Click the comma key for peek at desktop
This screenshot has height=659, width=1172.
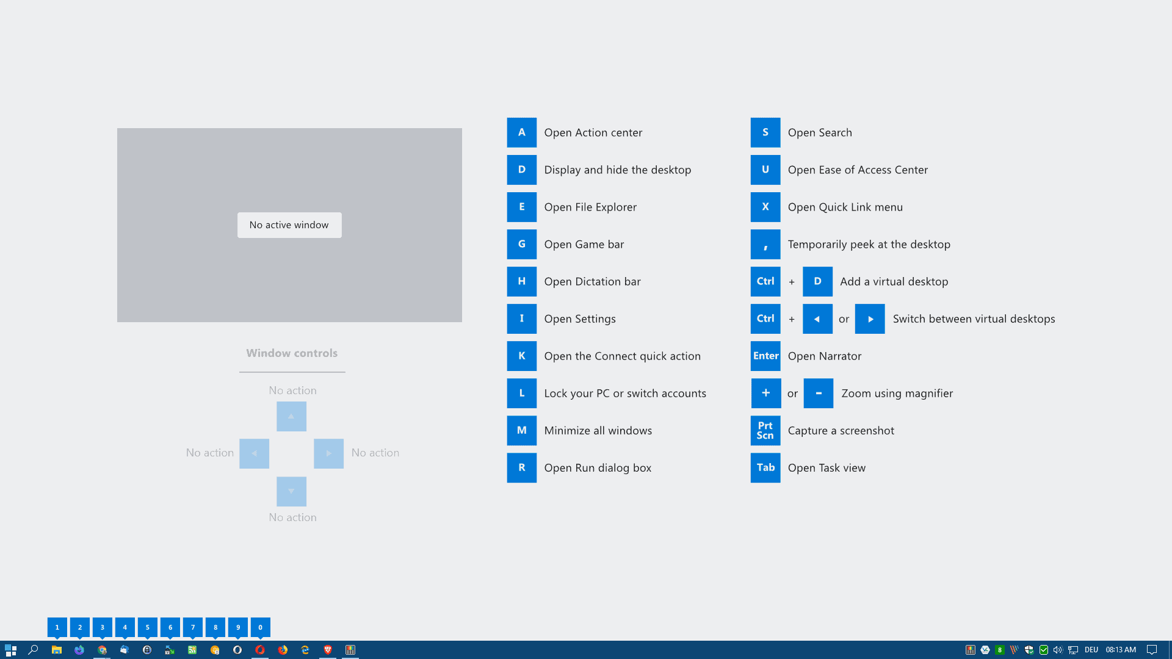pos(765,244)
